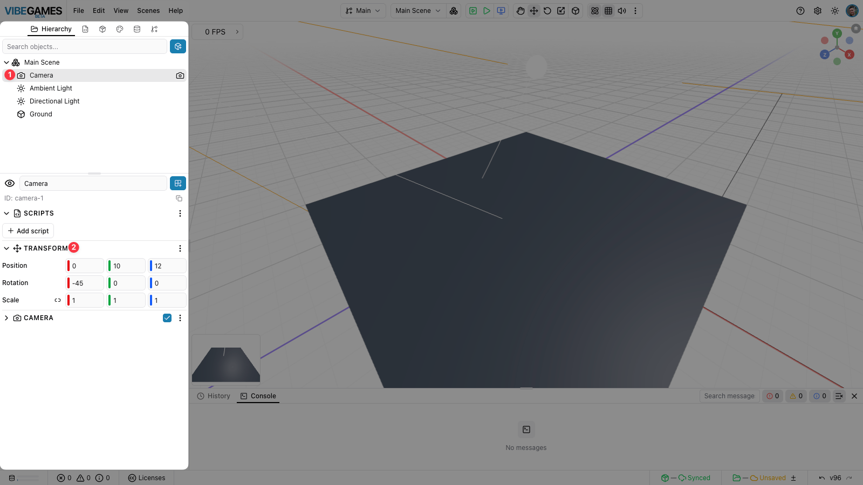863x485 pixels.
Task: Click the Position X input field
Action: click(85, 266)
